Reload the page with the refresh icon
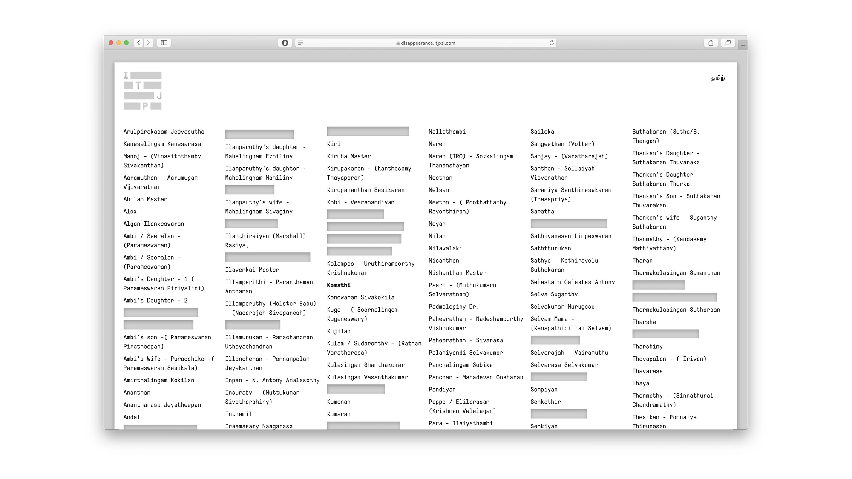Image resolution: width=852 pixels, height=479 pixels. click(x=552, y=43)
